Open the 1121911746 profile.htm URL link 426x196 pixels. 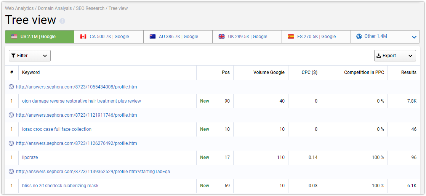77,115
